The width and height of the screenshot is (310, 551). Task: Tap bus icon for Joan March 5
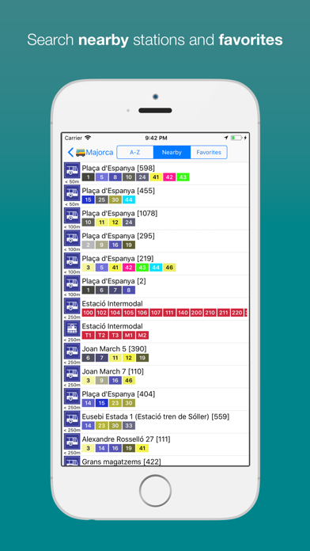coord(72,351)
